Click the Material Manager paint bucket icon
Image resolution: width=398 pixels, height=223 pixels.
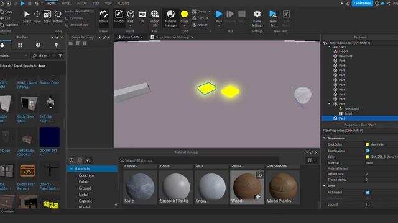click(88, 160)
